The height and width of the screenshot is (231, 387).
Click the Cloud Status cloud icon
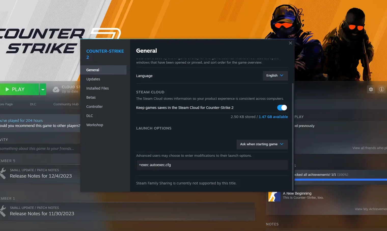(x=56, y=89)
